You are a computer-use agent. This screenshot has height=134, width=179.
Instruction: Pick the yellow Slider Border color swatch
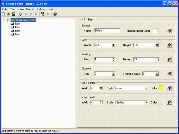point(161,88)
